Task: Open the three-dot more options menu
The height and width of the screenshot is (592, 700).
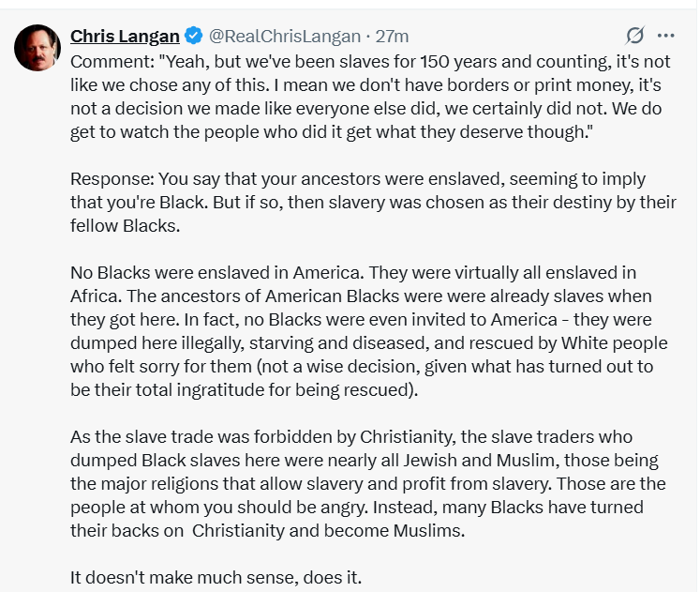Action: pyautogui.click(x=666, y=36)
